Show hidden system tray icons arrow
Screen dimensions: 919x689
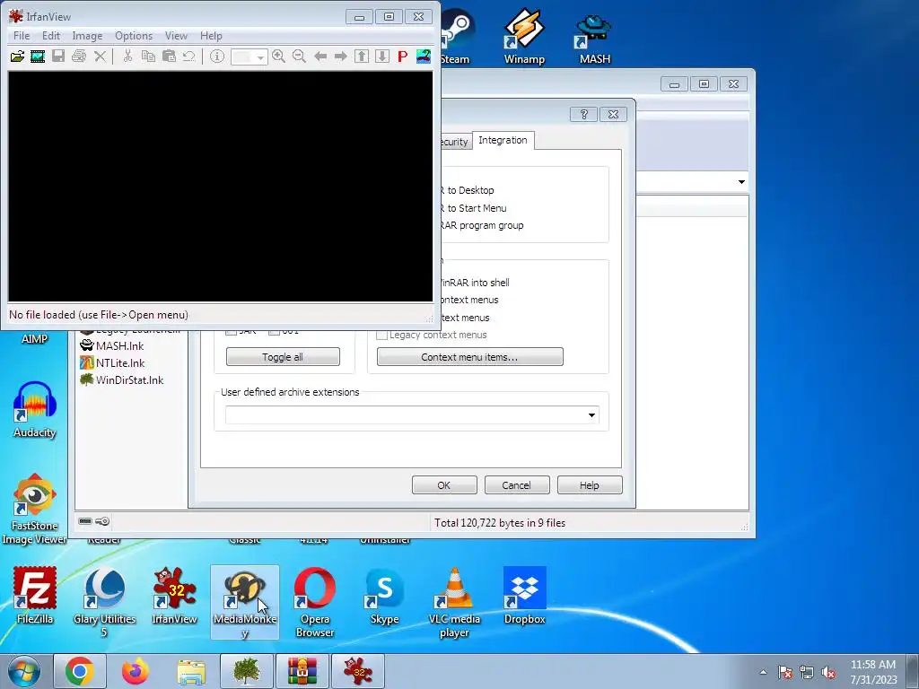(763, 672)
